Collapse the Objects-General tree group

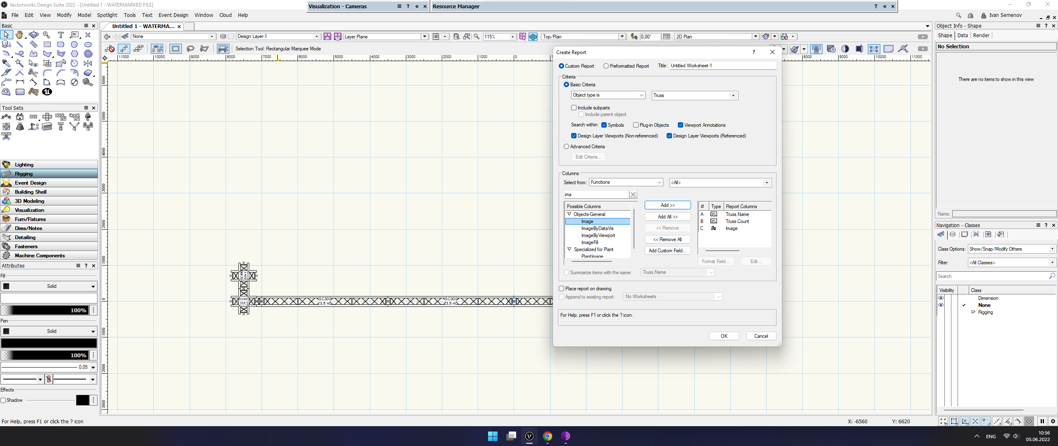(570, 214)
